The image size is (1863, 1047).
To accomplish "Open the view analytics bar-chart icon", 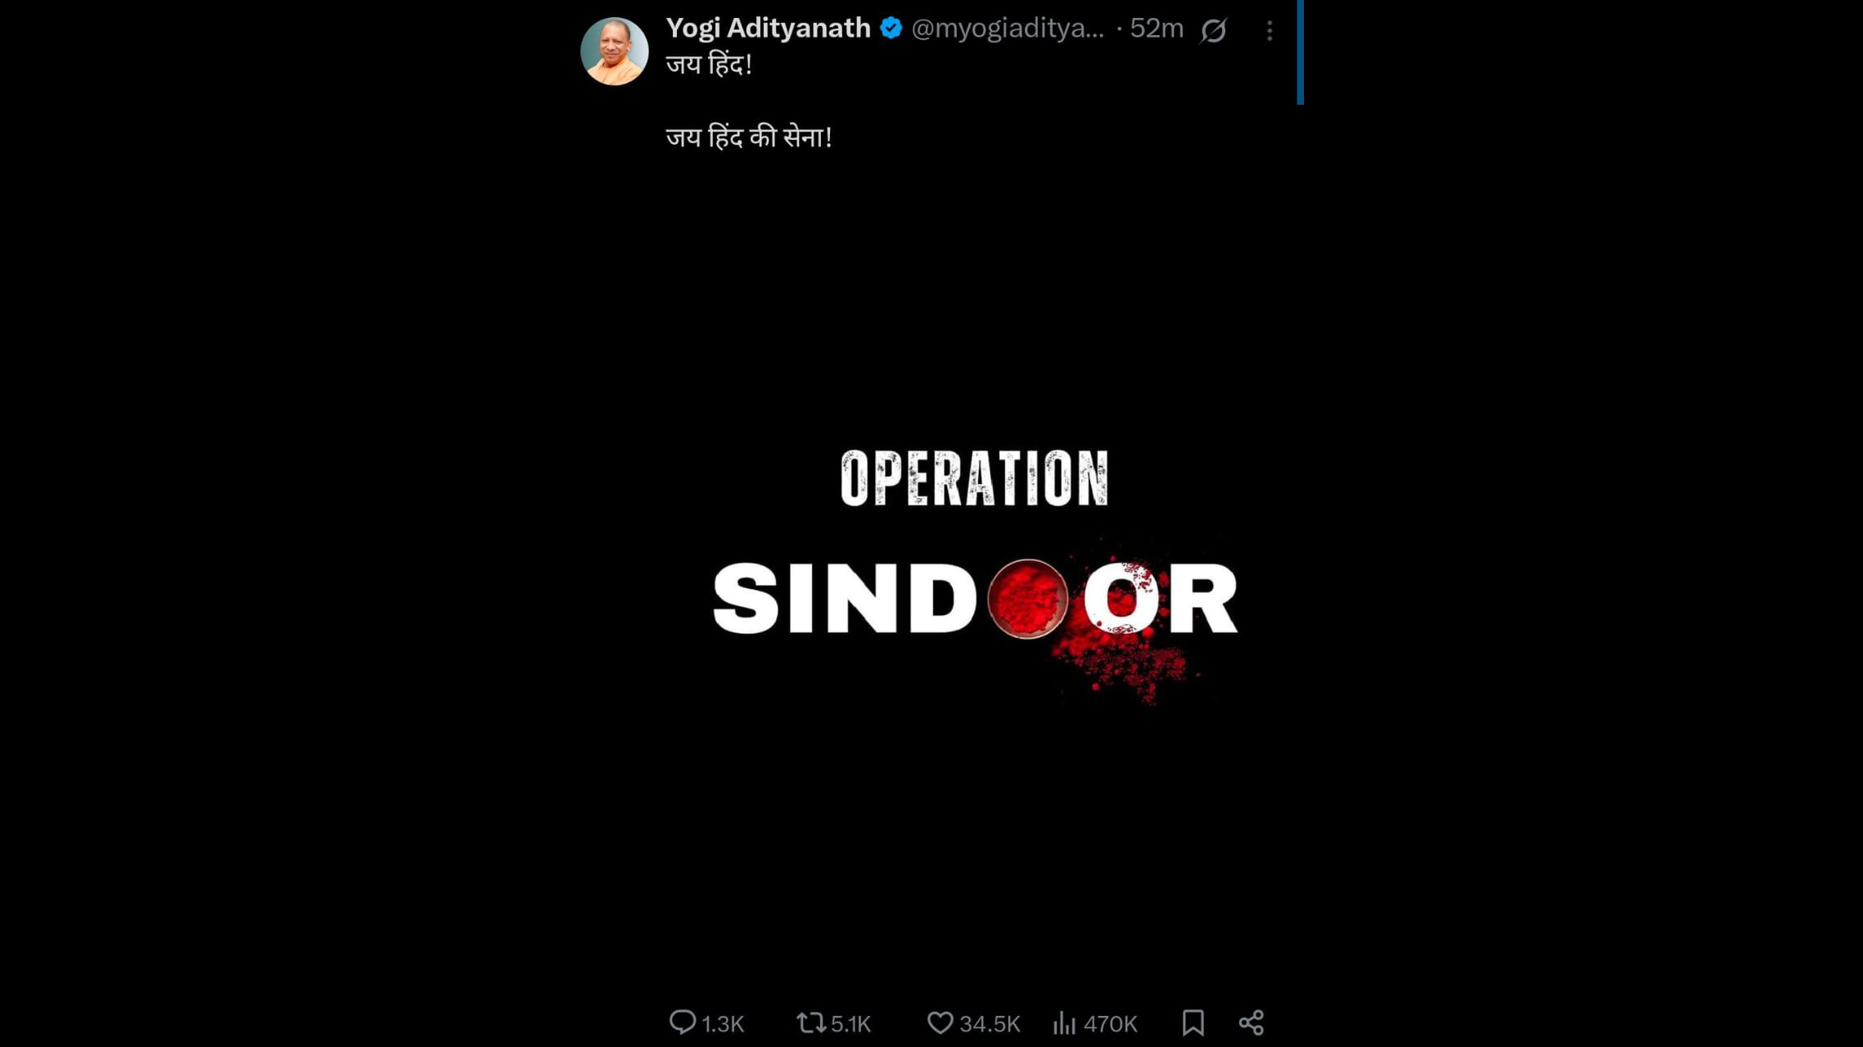I will (x=1064, y=1022).
